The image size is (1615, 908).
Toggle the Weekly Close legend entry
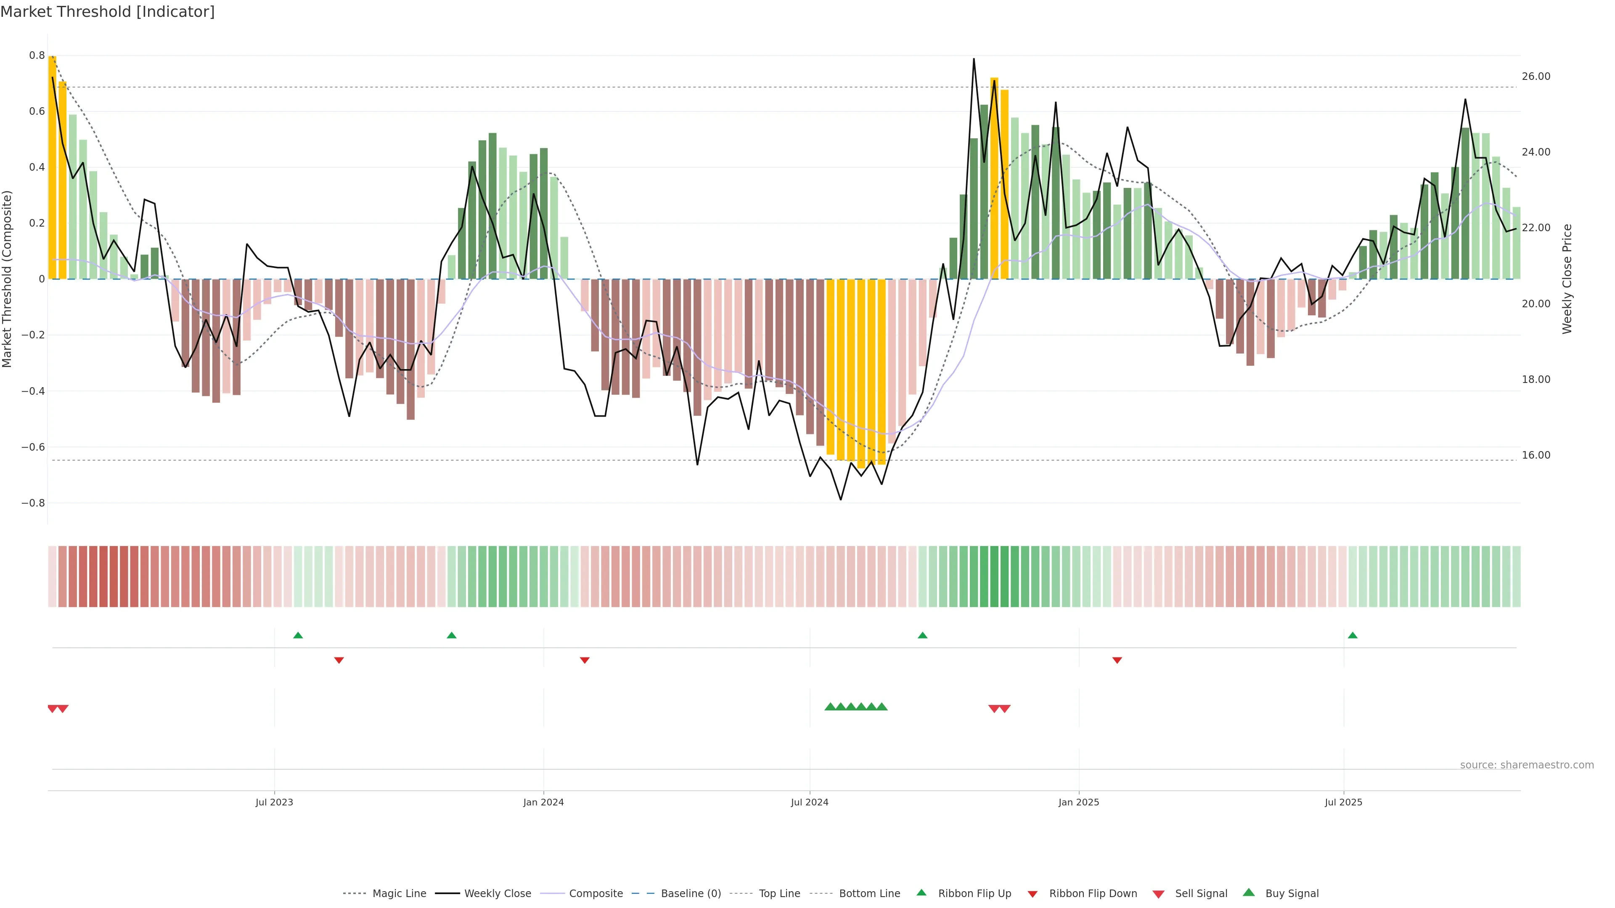[x=497, y=894]
